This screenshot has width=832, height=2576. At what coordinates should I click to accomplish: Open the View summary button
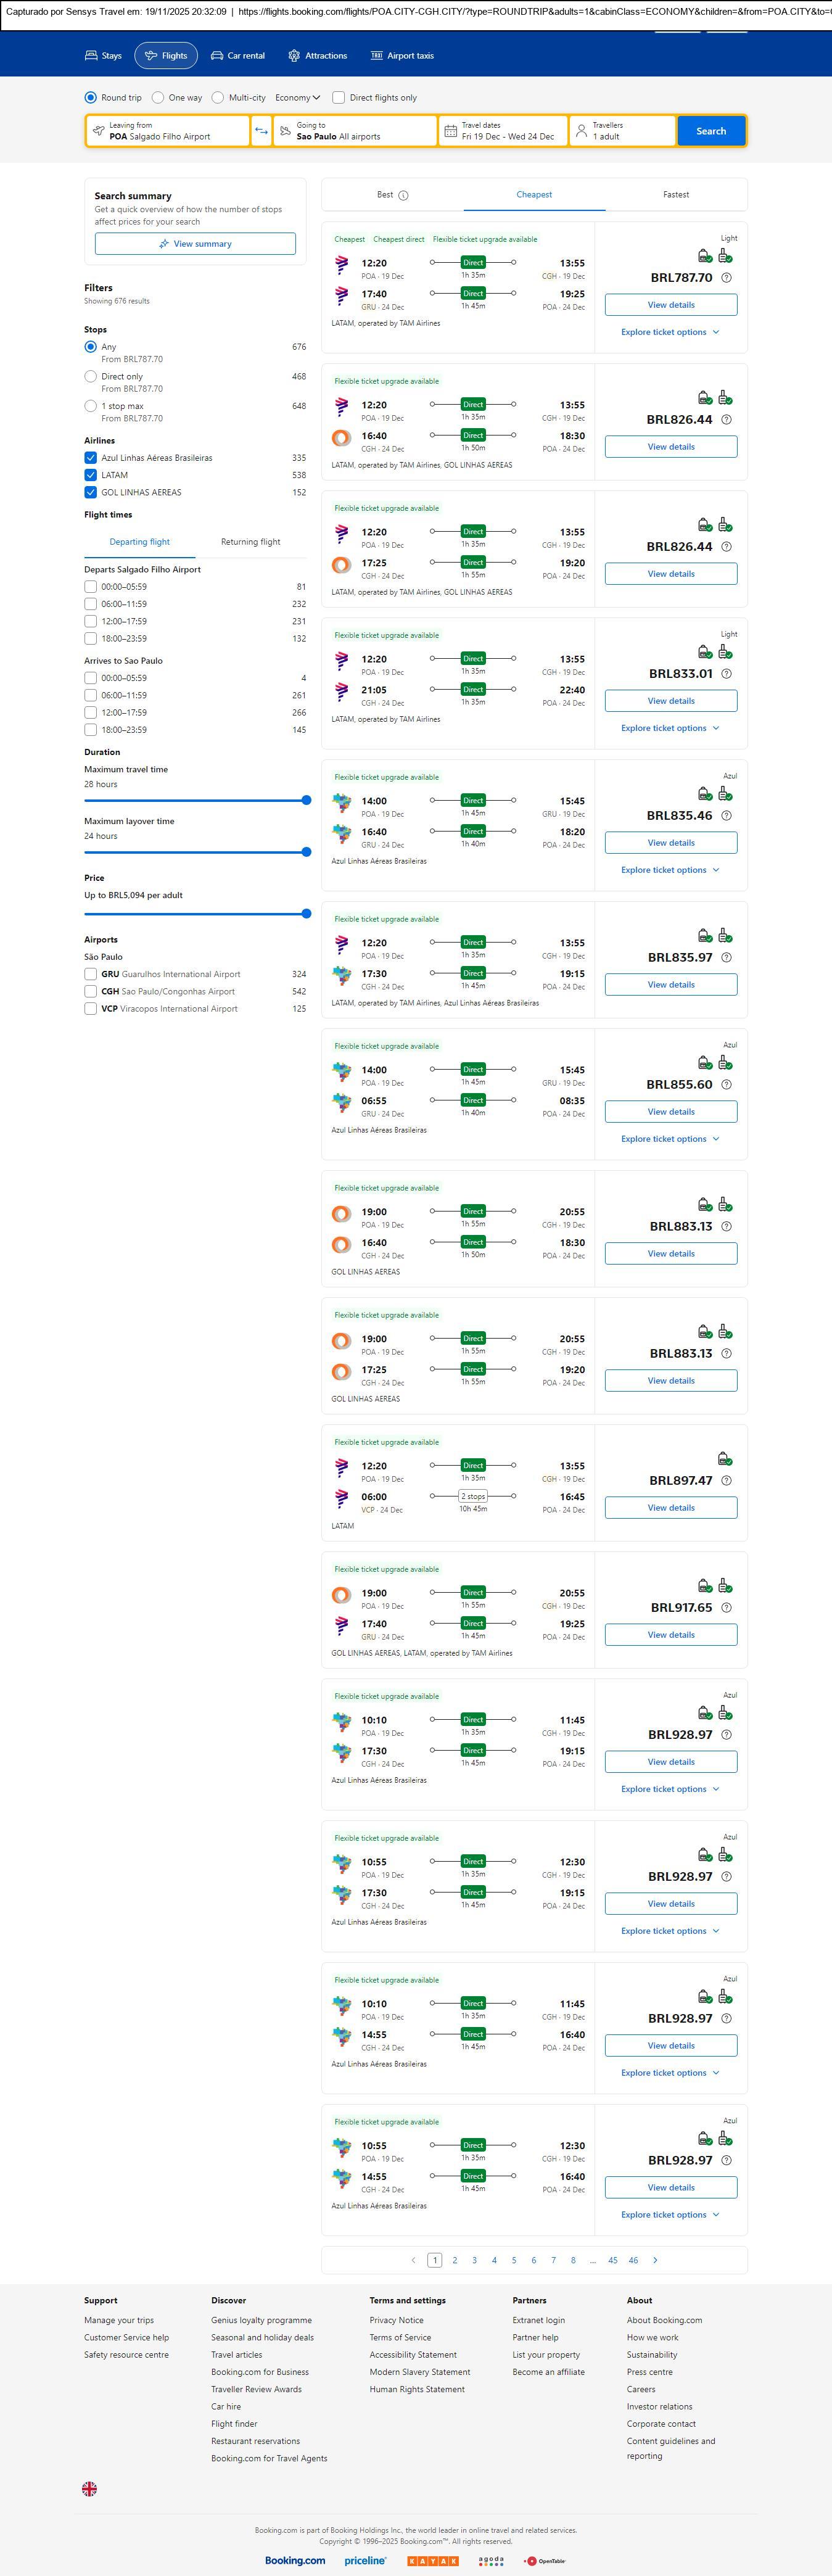click(195, 244)
